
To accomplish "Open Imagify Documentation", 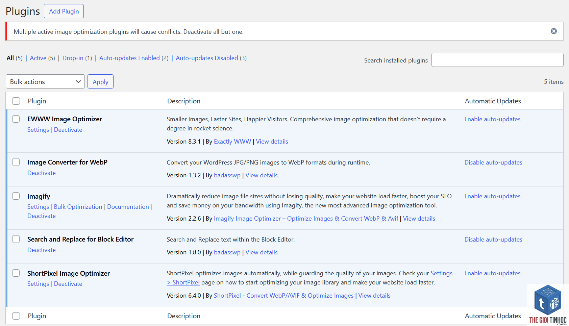I will tap(128, 207).
